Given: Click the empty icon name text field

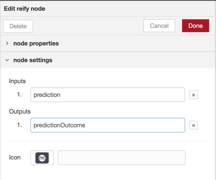Looking at the screenshot, I should pyautogui.click(x=121, y=158).
